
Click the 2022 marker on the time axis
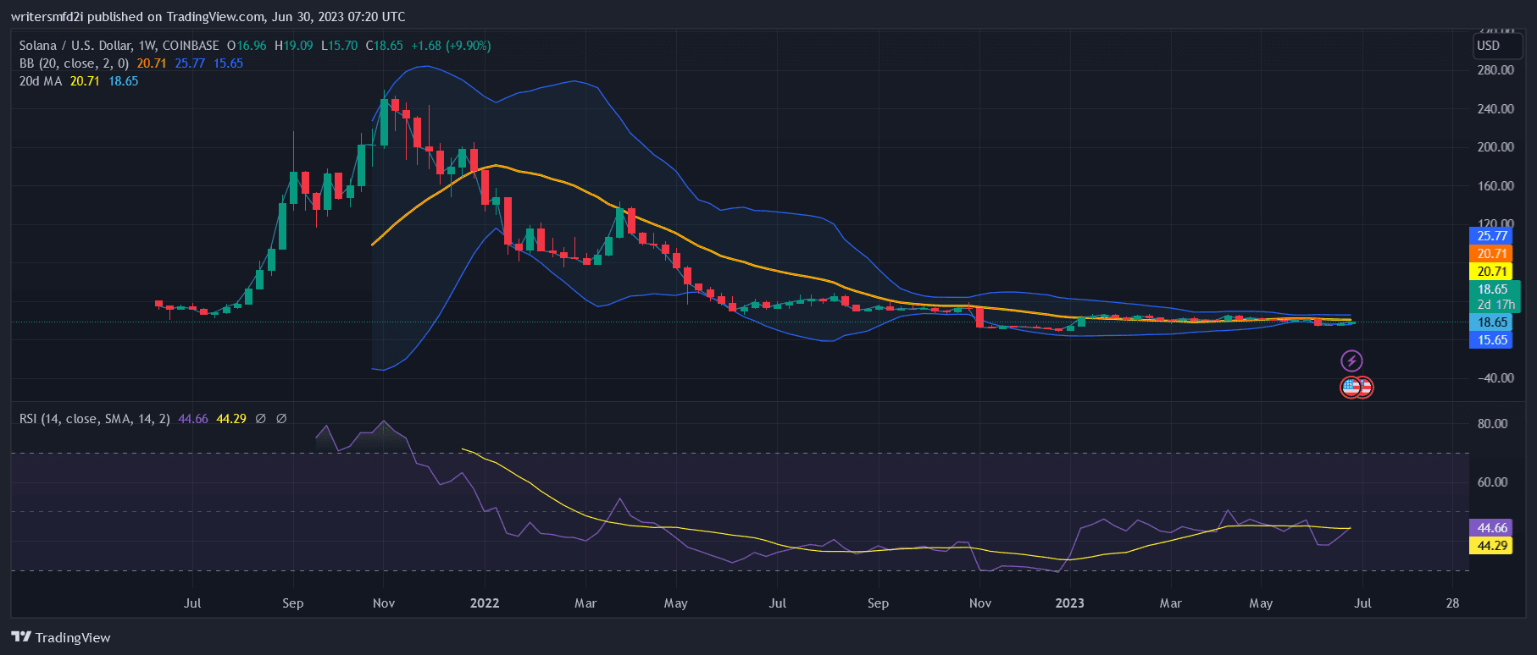click(485, 603)
